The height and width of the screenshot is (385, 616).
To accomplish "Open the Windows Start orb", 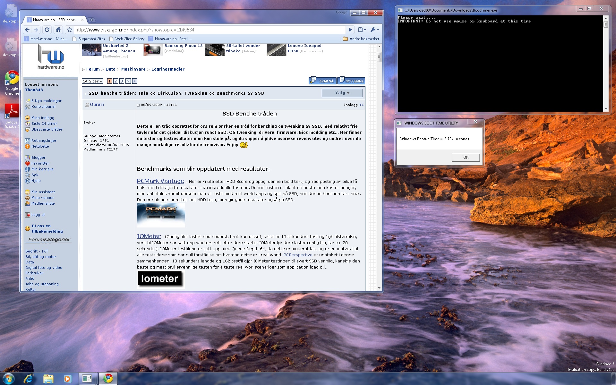I will coord(9,379).
